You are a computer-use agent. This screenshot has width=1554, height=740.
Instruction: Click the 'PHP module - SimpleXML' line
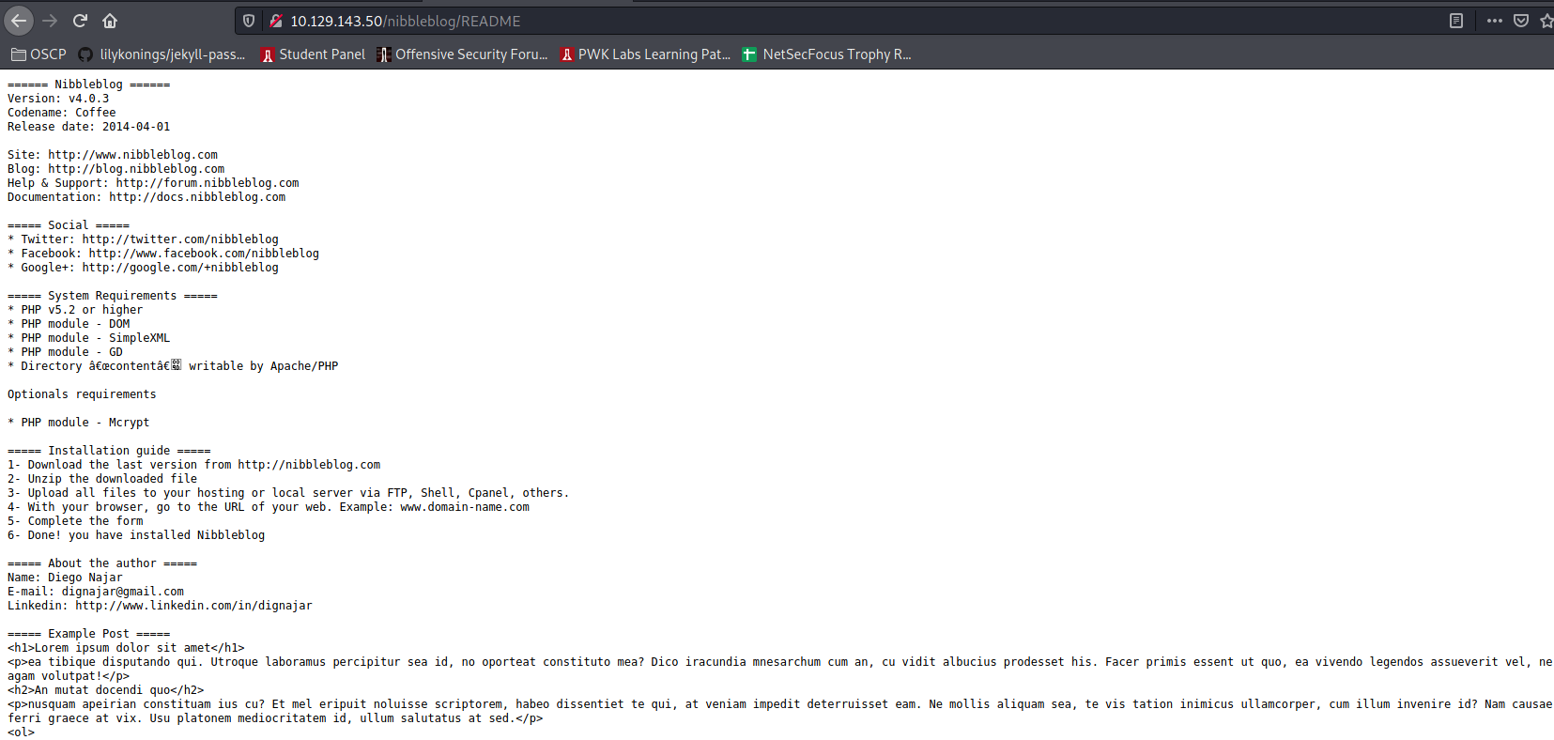pos(89,338)
